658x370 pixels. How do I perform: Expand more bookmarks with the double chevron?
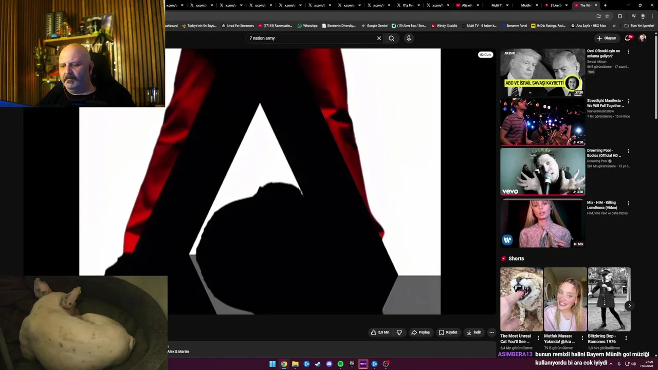click(614, 26)
